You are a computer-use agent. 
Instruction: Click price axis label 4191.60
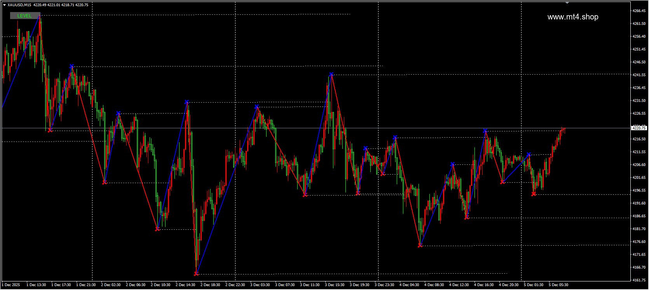tap(639, 203)
